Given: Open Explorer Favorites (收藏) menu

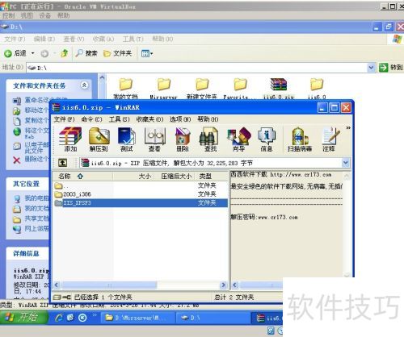Looking at the screenshot, I should click(103, 39).
